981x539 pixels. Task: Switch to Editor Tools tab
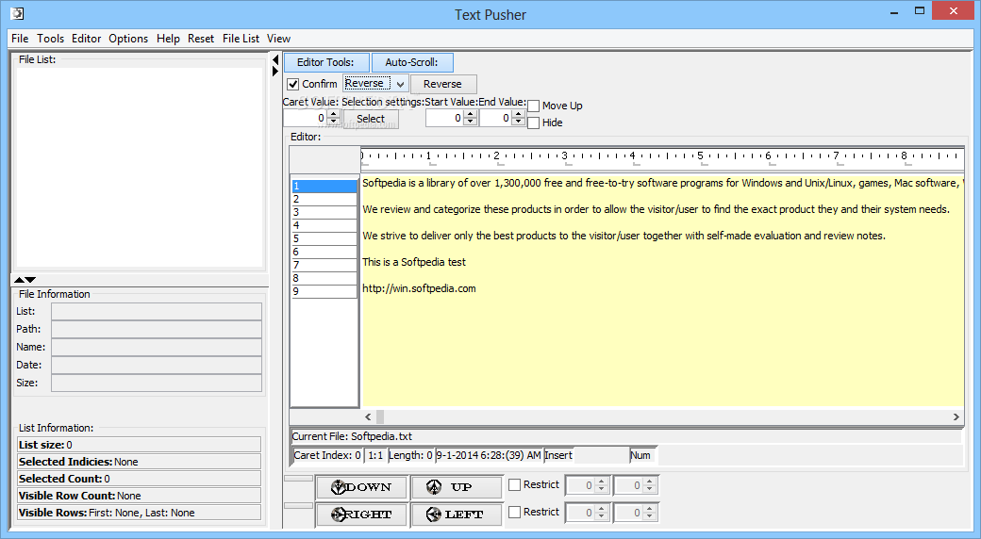[326, 62]
